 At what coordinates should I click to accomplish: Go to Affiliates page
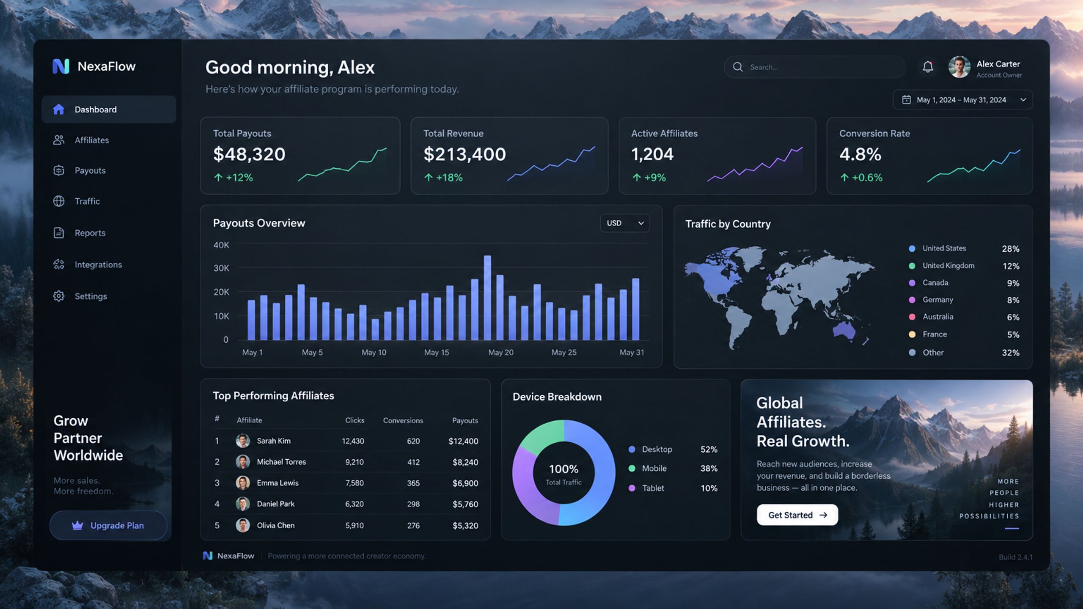click(92, 140)
